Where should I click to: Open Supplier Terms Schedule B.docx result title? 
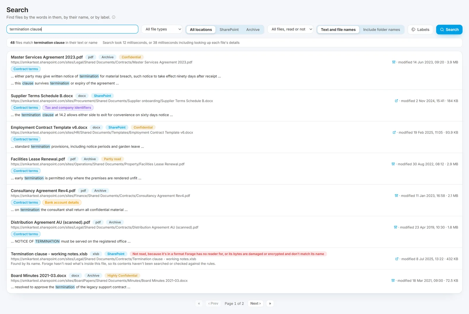click(42, 96)
